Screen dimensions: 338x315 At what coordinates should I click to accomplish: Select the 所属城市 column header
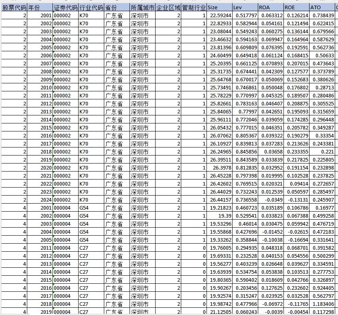[142, 8]
